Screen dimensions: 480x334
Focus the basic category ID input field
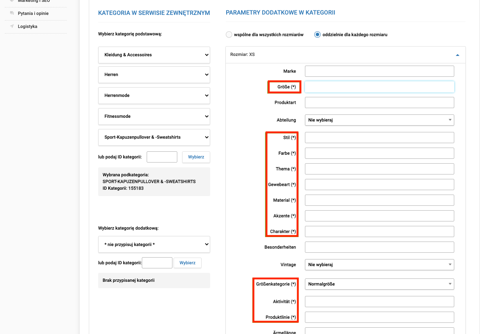click(162, 157)
